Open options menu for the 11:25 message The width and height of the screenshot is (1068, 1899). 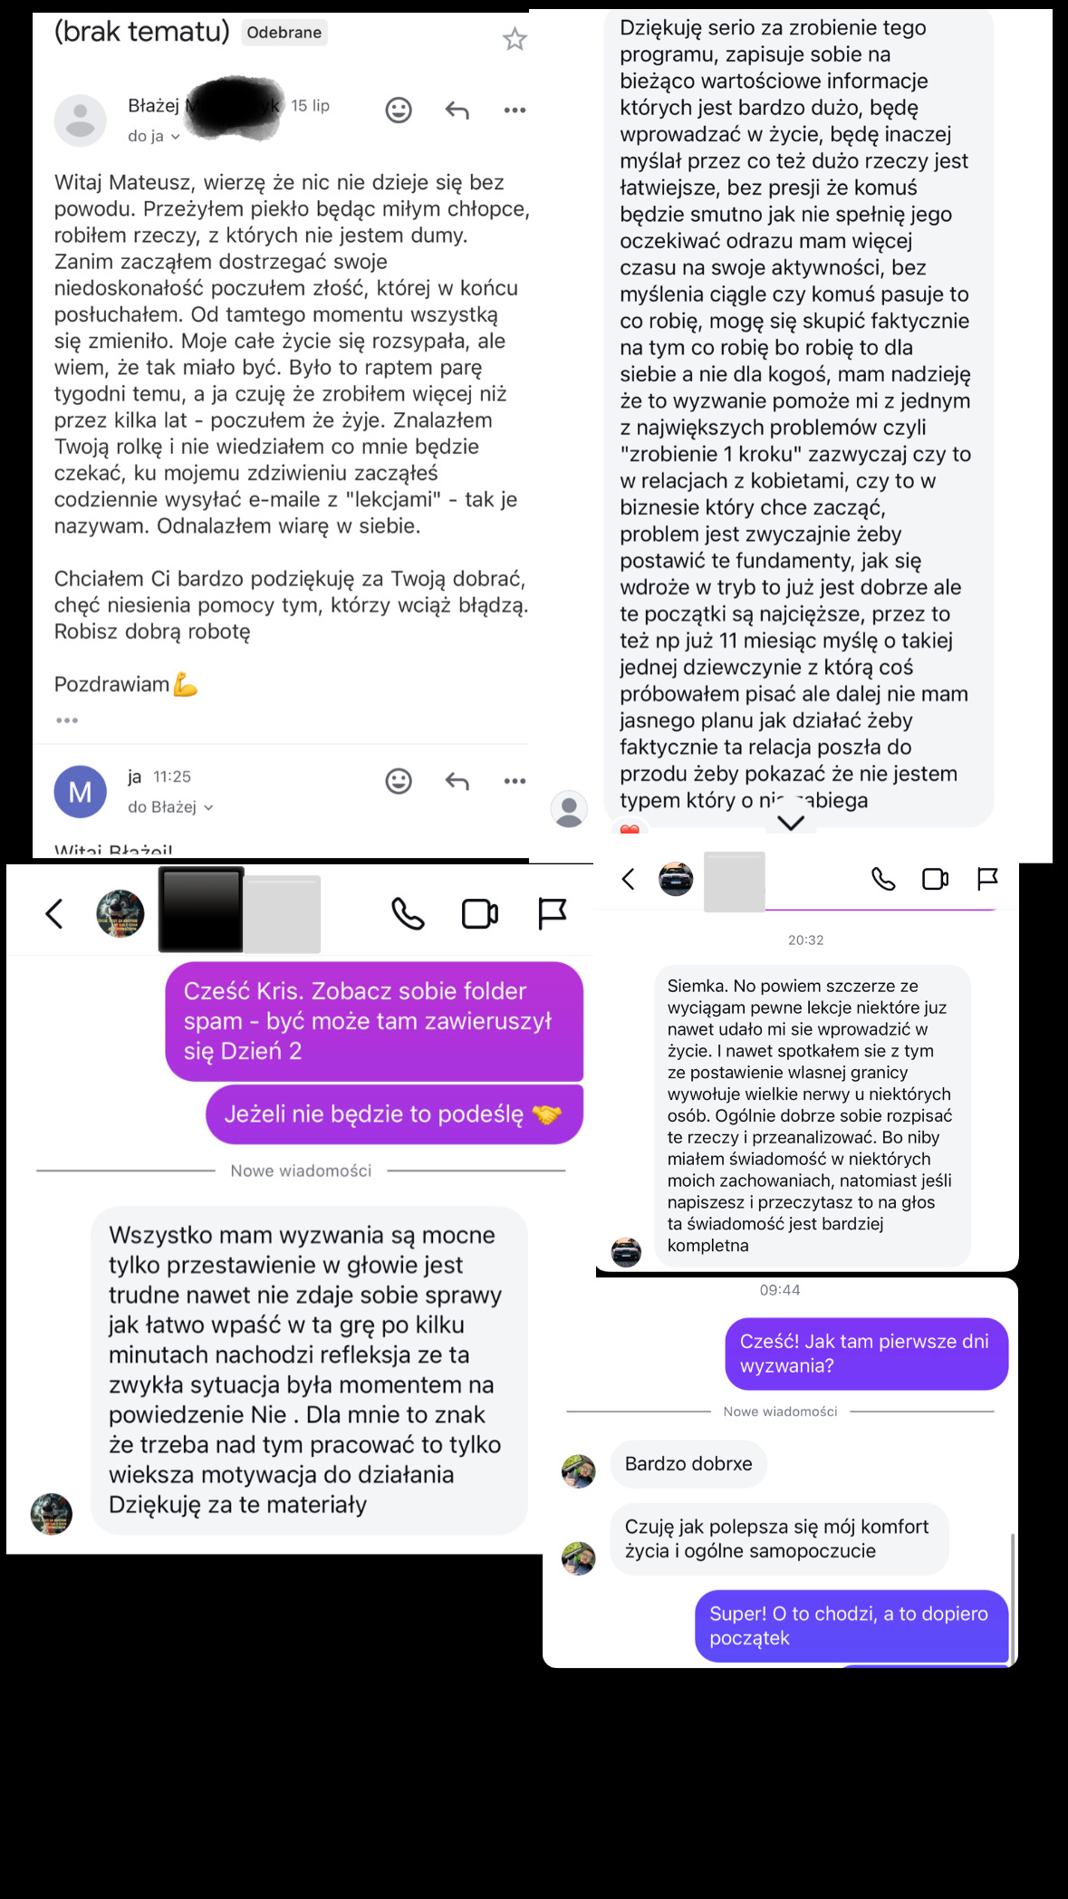pyautogui.click(x=515, y=781)
